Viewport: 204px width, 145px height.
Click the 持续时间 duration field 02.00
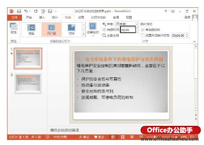[x=128, y=30]
